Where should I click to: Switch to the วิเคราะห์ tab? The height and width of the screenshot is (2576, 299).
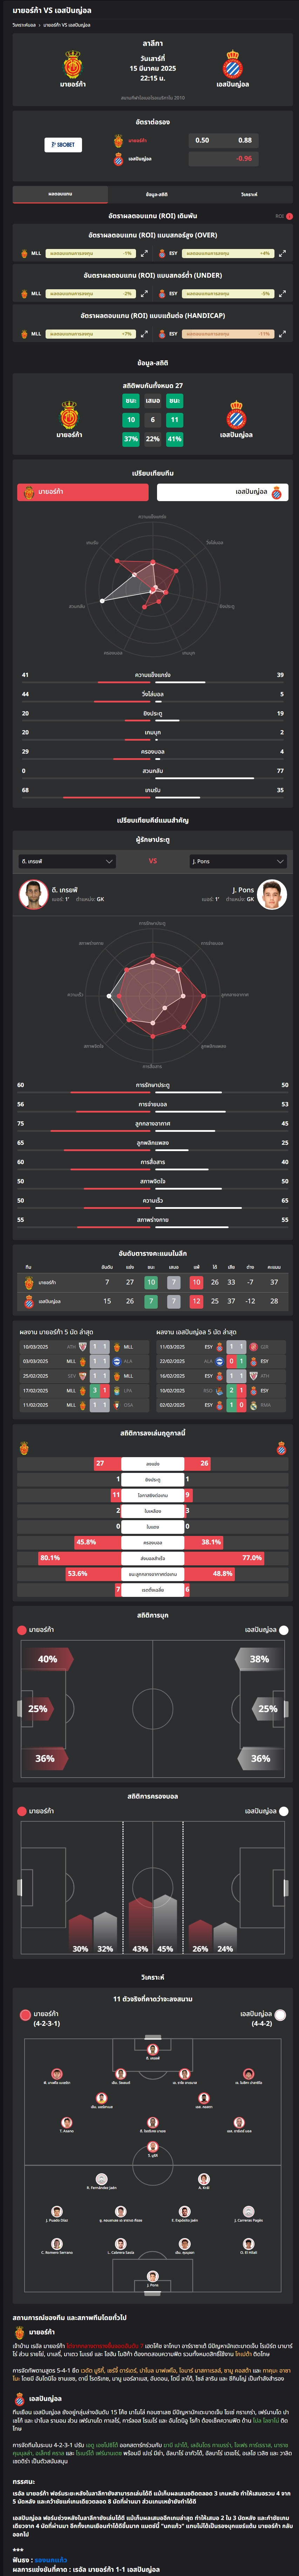[249, 194]
